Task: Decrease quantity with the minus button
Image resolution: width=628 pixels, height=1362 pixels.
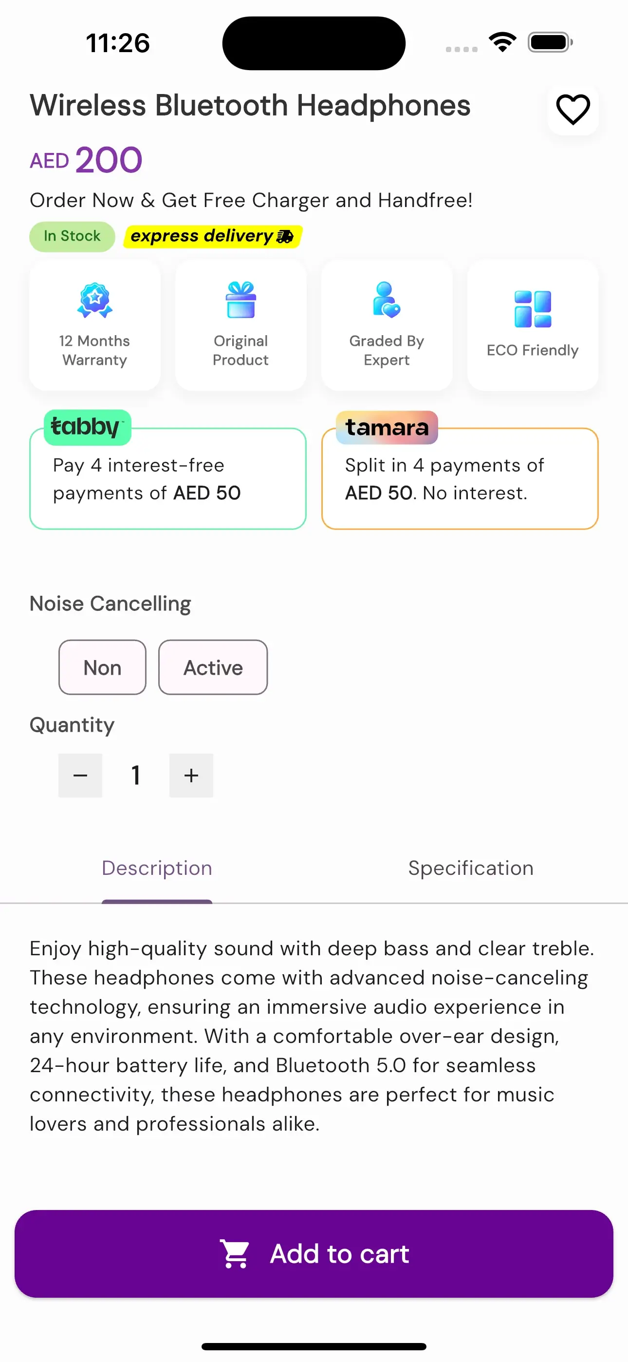Action: [80, 775]
